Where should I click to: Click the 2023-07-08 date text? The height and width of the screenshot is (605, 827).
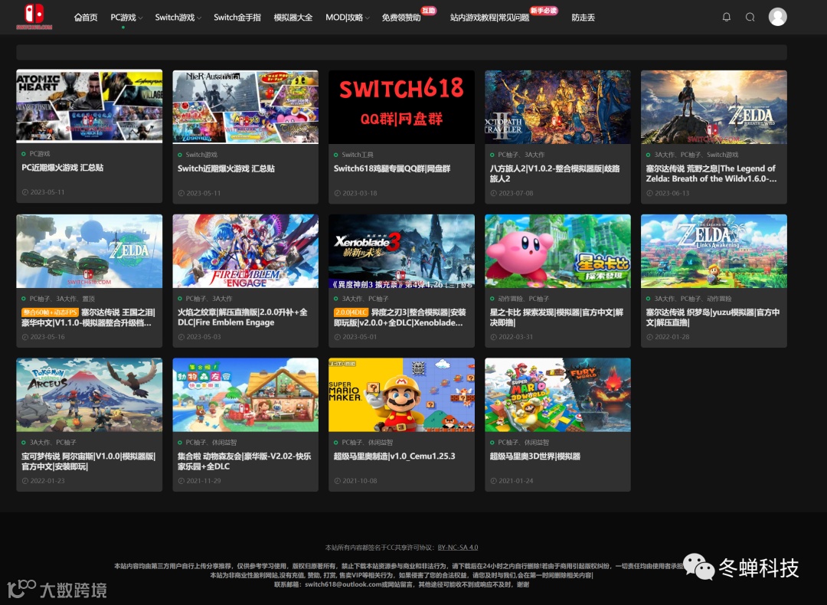tap(516, 193)
